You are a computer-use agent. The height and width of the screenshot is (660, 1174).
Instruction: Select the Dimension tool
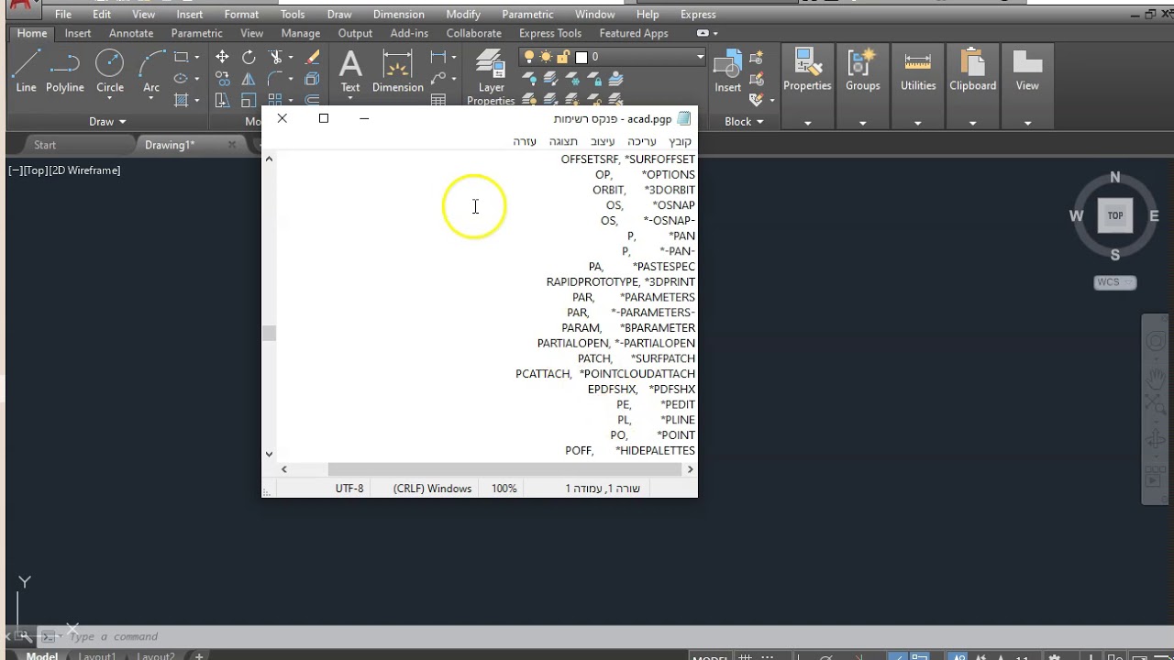pos(397,71)
